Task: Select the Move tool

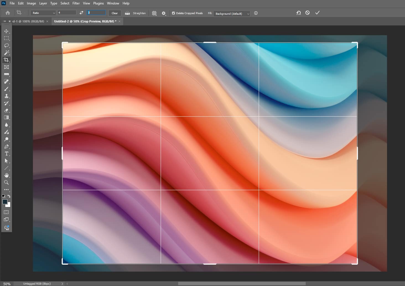Action: pos(6,31)
